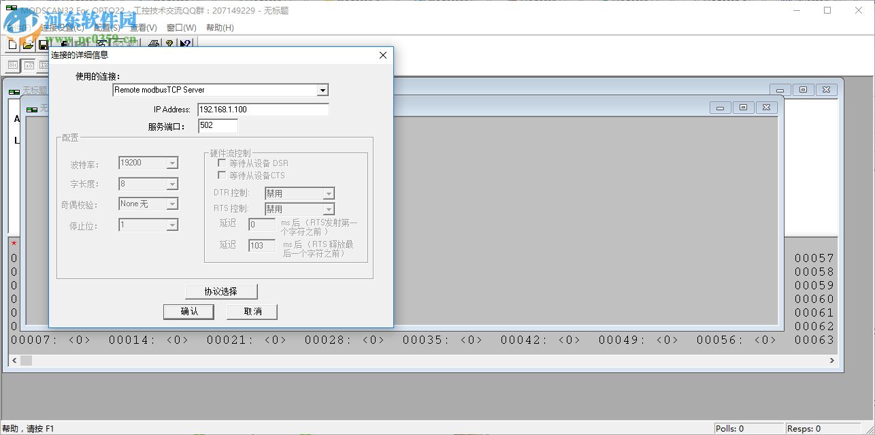The width and height of the screenshot is (875, 435).
Task: Click the 00042: register address
Action: (x=525, y=340)
